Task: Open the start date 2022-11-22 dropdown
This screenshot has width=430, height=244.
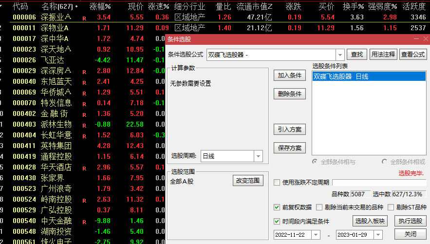Action: pos(316,235)
